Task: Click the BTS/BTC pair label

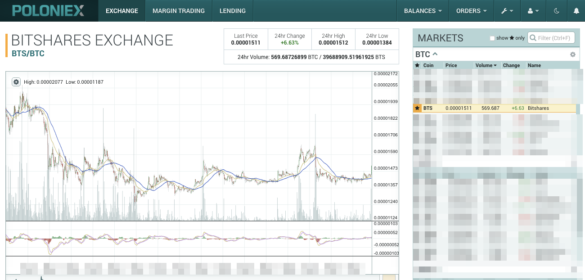Action: [x=28, y=54]
